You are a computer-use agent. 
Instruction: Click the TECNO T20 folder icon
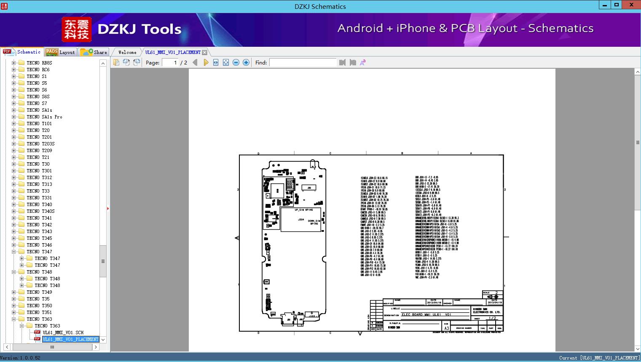tap(21, 130)
